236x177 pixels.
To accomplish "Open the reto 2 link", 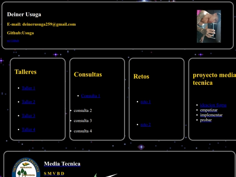I will pyautogui.click(x=146, y=125).
